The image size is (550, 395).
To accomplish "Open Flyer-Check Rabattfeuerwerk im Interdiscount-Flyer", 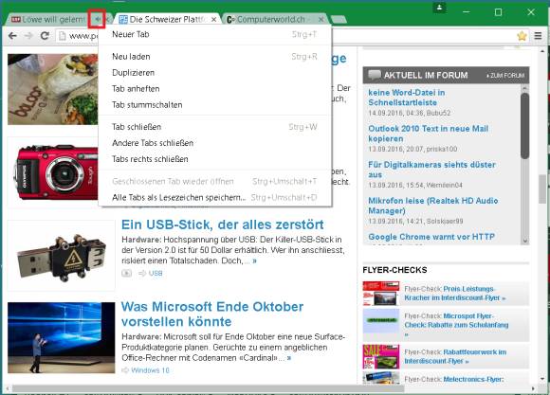I will point(455,356).
